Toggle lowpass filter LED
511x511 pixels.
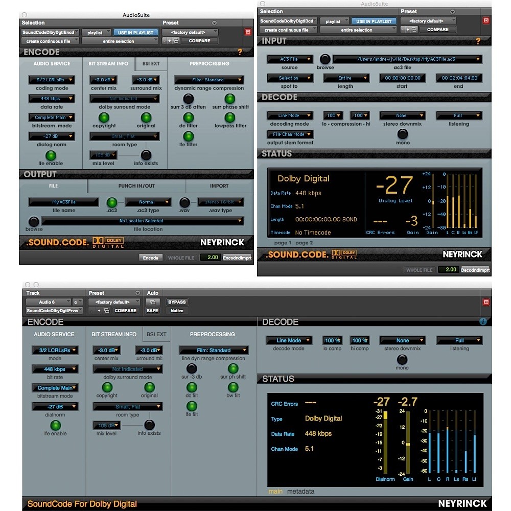coord(230,118)
